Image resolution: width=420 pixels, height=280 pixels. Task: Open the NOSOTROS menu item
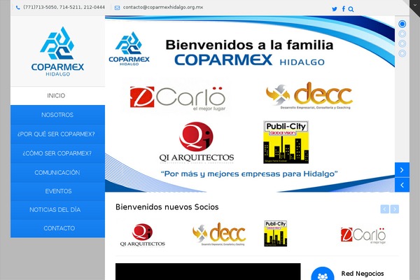[57, 115]
